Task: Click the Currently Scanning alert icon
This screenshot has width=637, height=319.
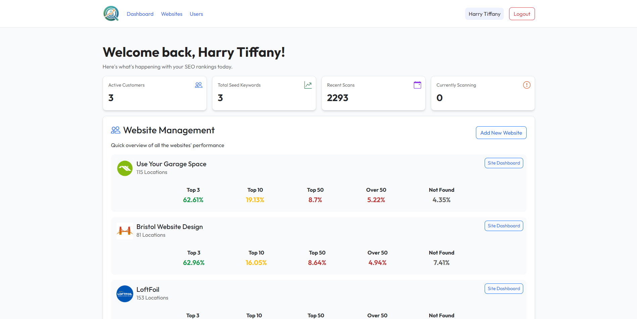Action: pos(527,85)
